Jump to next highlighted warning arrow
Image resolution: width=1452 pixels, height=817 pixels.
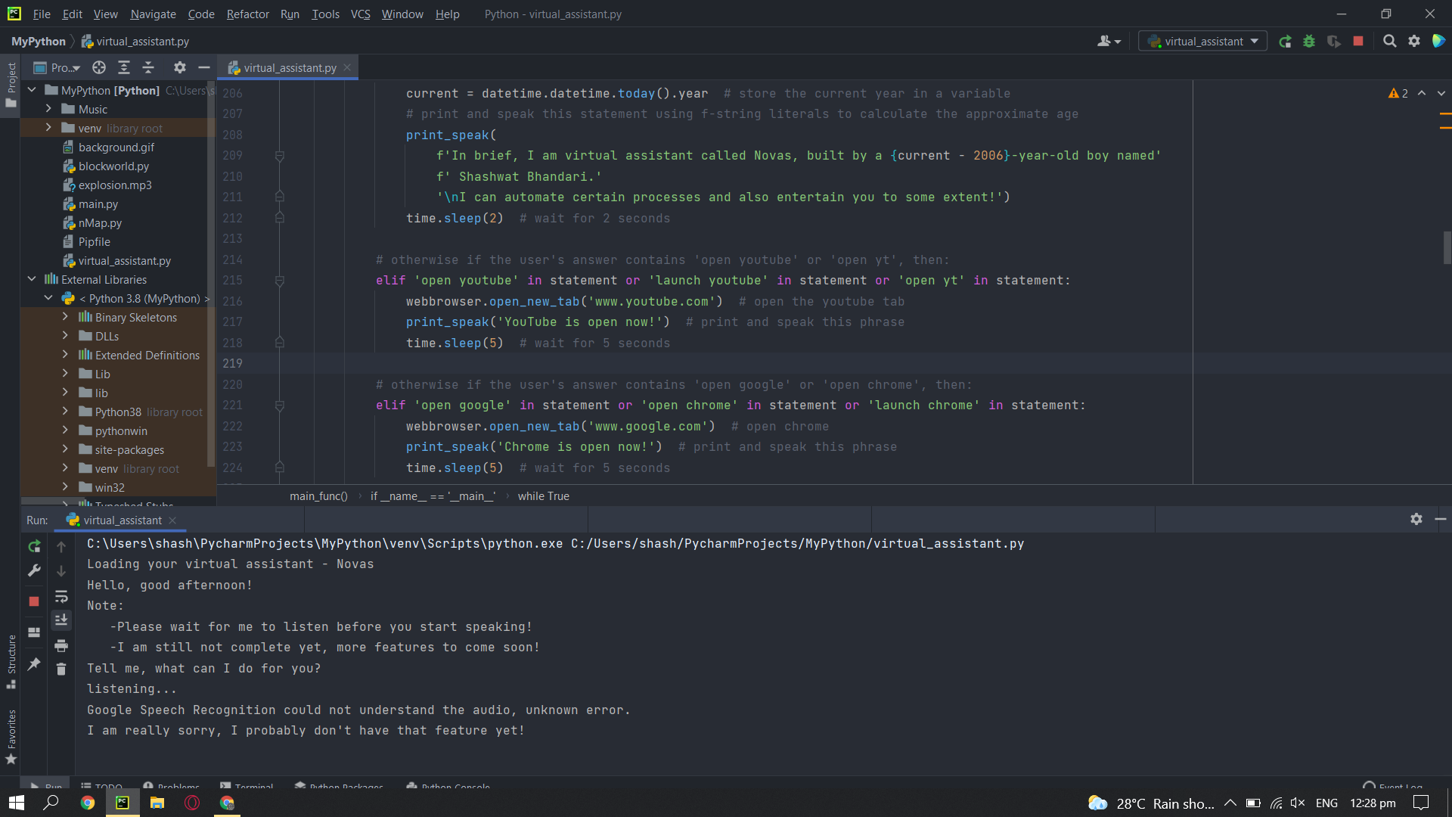(1441, 93)
